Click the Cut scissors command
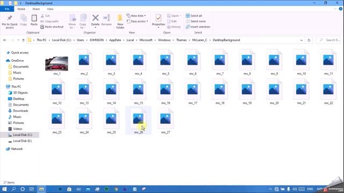The image size is (344, 193). coord(45,16)
